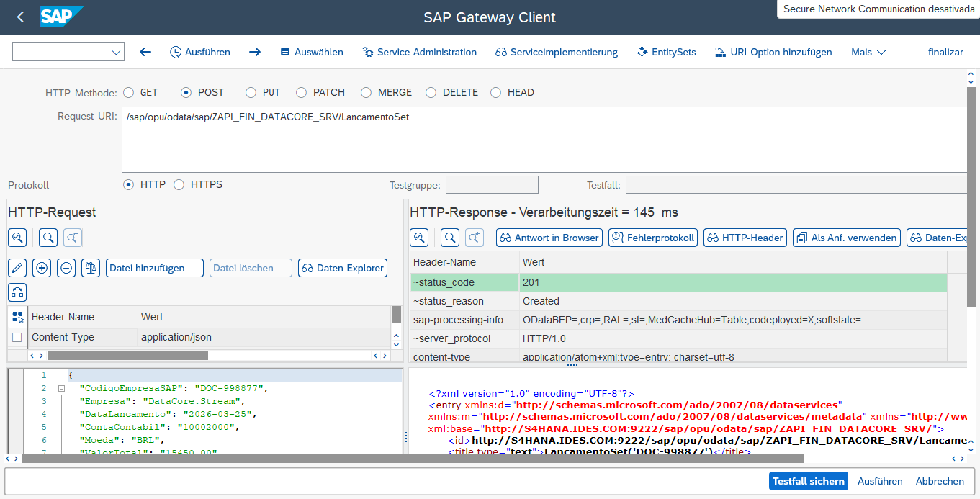Click Abbrechen
Viewport: 980px width, 499px height.
(940, 481)
